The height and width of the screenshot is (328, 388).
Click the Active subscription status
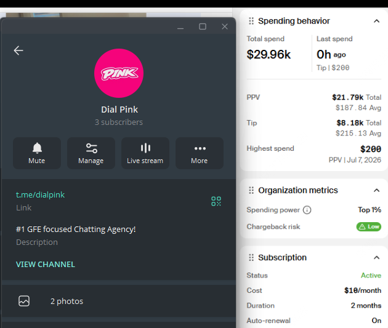point(371,275)
